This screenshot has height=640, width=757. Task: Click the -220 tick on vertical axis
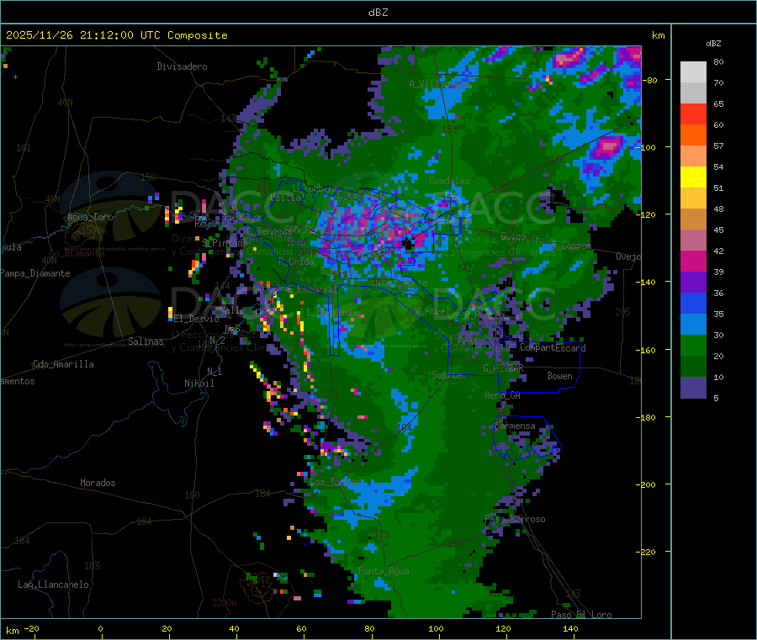(648, 552)
